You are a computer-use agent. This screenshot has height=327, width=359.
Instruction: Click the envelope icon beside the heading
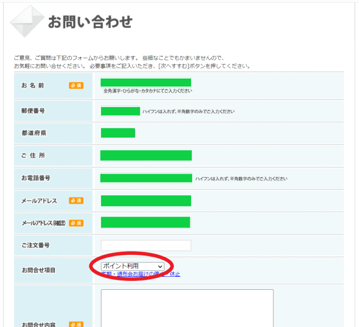coord(27,21)
